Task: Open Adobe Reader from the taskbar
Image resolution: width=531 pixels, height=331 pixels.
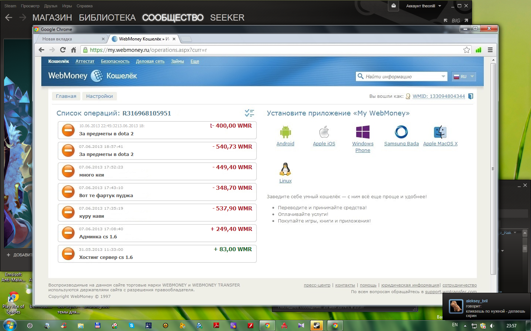Action: pyautogui.click(x=216, y=325)
